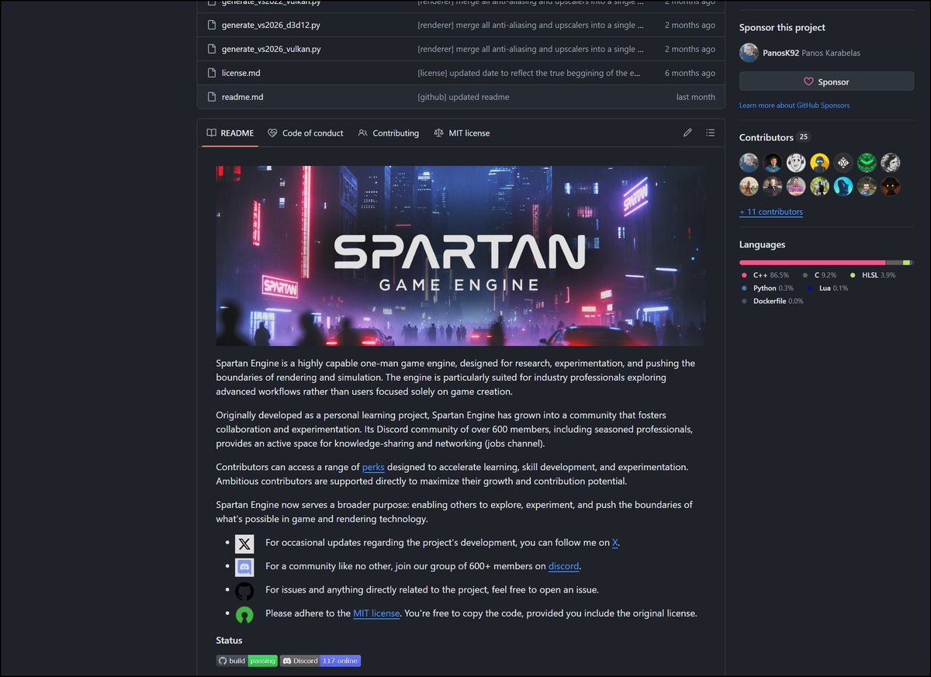Click the heart-shield icon on Code of conduct tab

272,133
